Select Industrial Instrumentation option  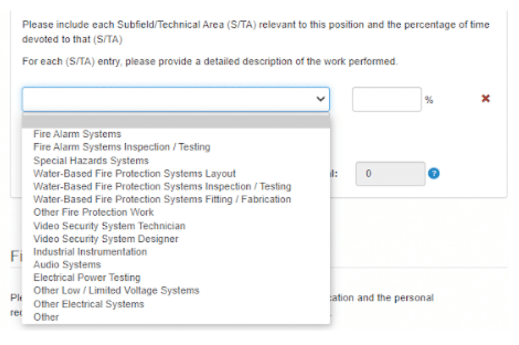90,251
